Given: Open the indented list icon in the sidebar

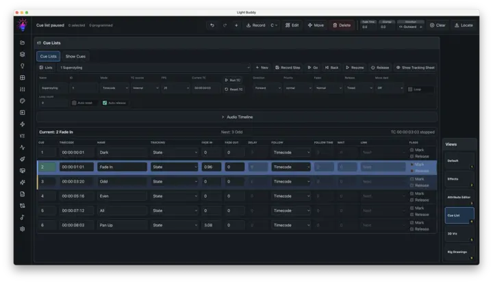Looking at the screenshot, I should (23, 136).
